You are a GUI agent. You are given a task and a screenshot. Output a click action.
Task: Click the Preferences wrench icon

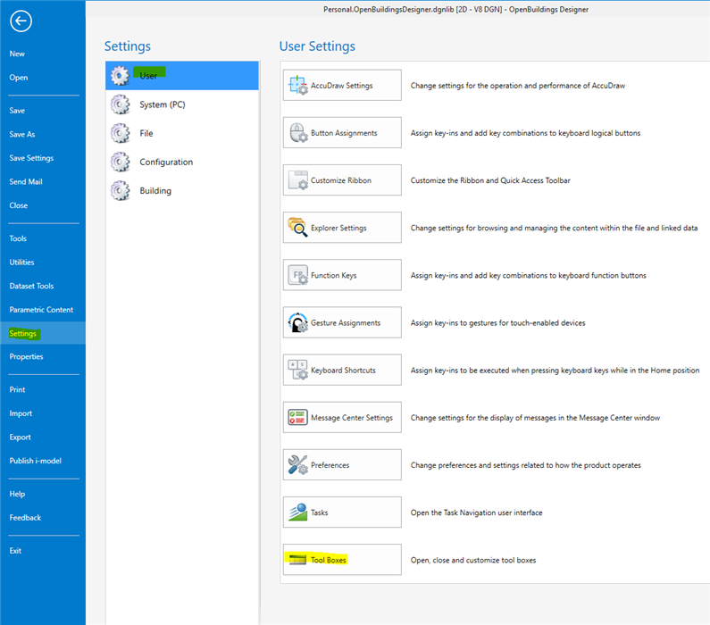[x=298, y=465]
